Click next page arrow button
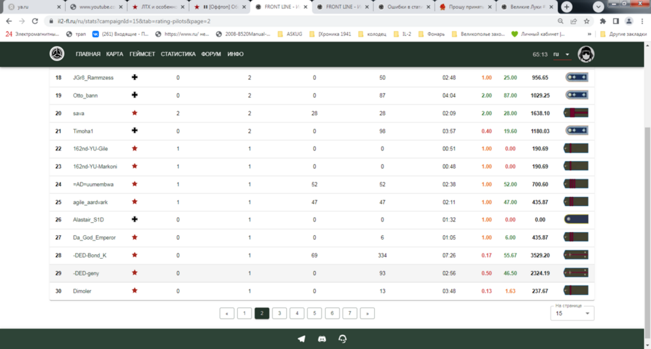 [x=367, y=313]
